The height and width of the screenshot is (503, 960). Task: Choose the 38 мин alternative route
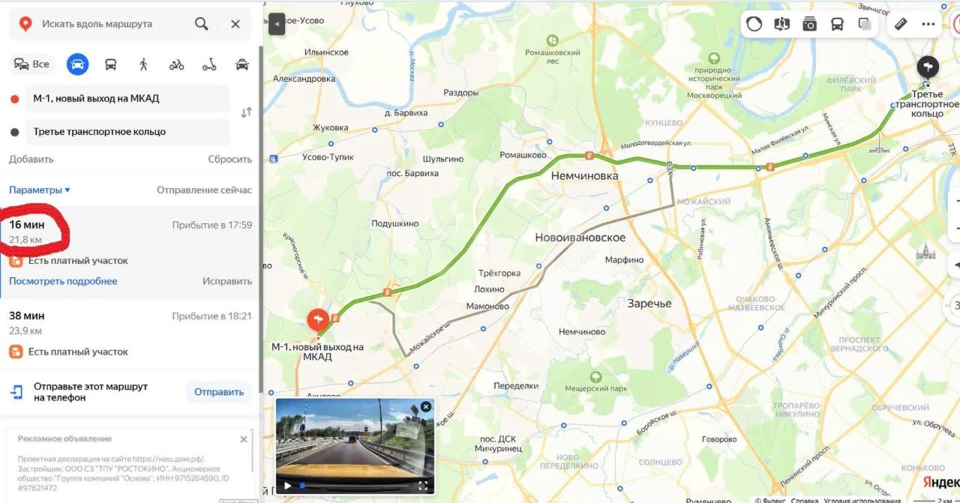click(x=130, y=334)
